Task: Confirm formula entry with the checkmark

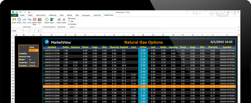Action: point(34,31)
